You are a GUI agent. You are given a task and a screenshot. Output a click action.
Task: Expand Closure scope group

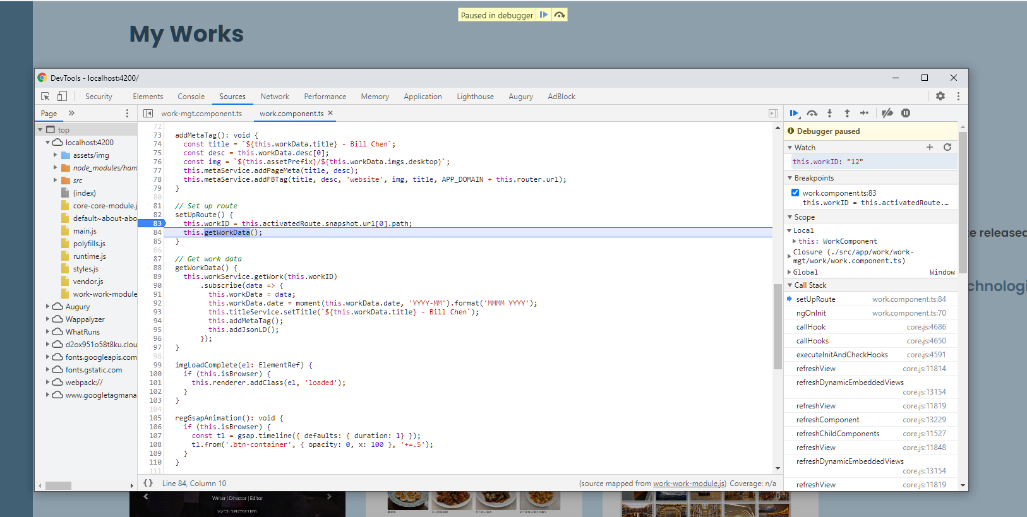[790, 256]
